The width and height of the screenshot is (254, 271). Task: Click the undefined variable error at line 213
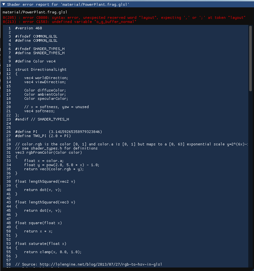coord(69,22)
